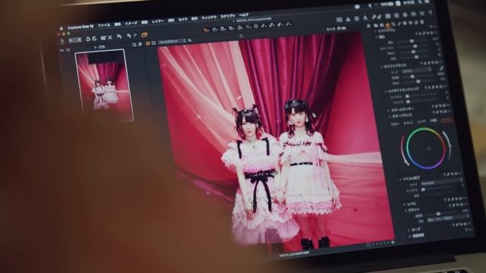Click the Kelvin slider in White Balance
The width and height of the screenshot is (486, 273).
(412, 77)
